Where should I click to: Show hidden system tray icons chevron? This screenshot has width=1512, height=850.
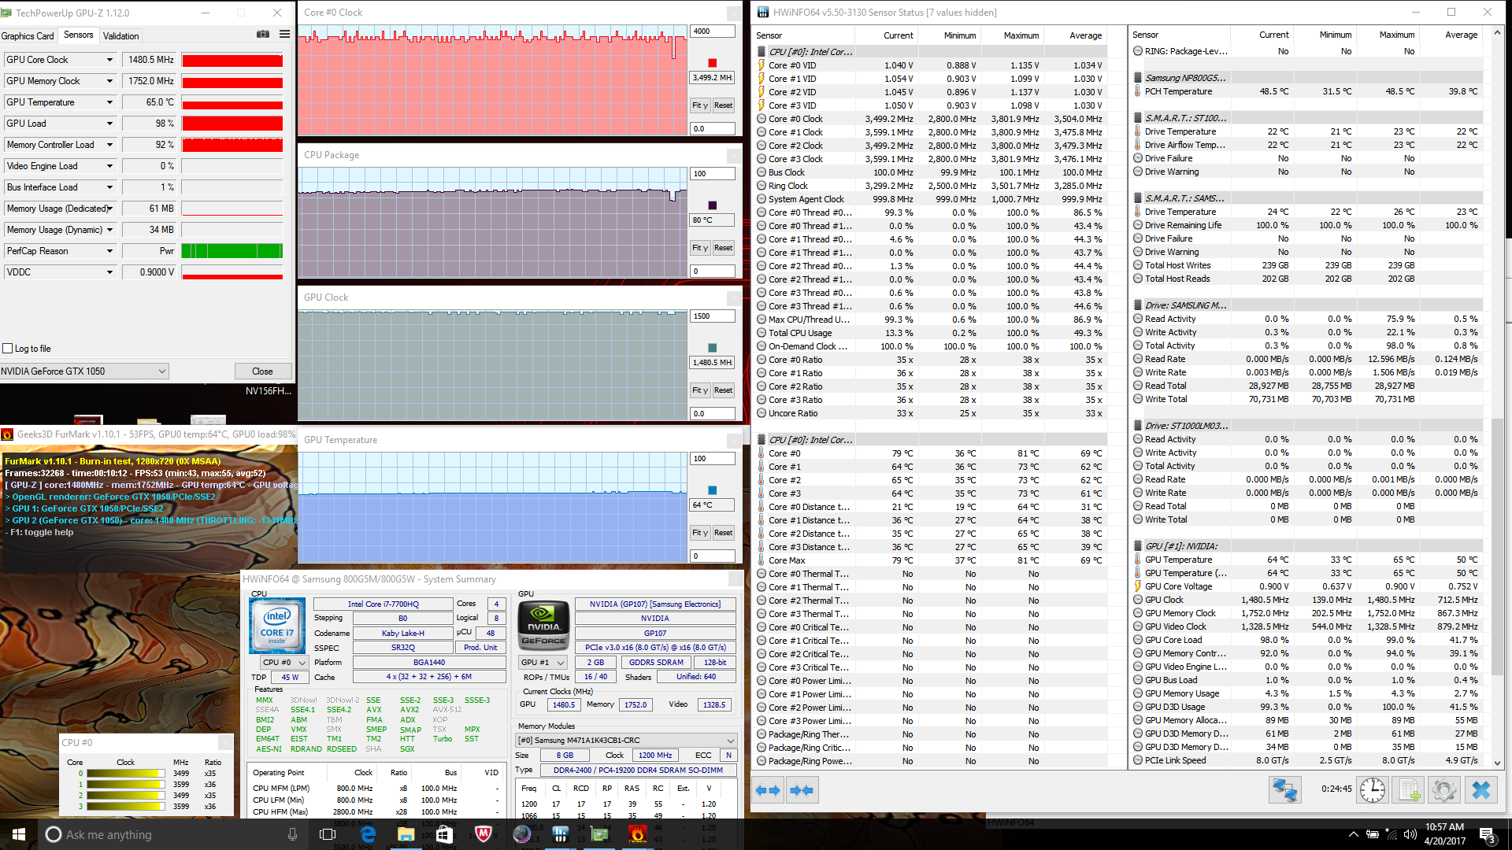(x=1353, y=834)
